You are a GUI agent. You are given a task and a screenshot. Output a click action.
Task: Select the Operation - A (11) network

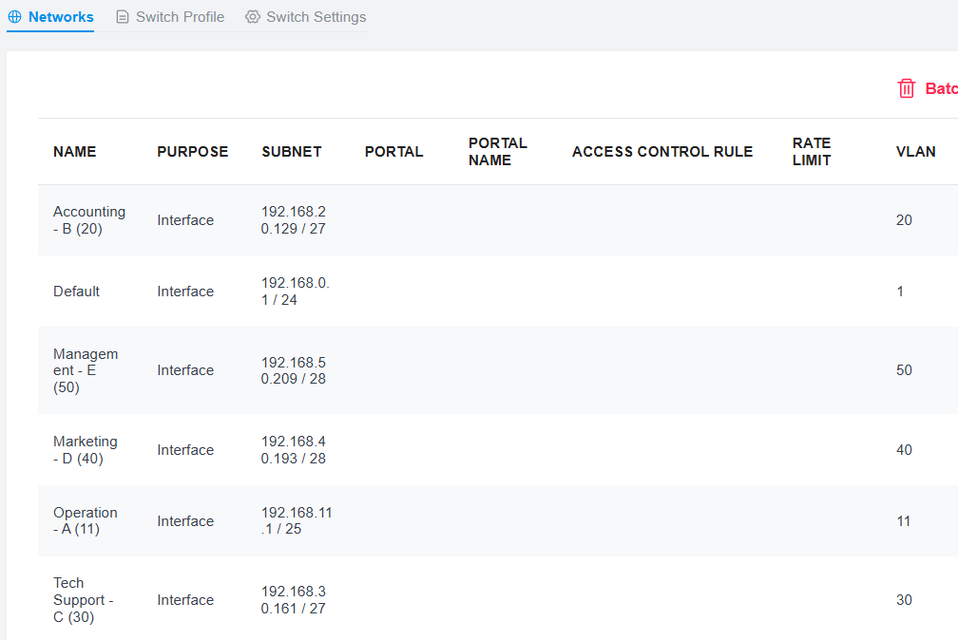pos(86,521)
